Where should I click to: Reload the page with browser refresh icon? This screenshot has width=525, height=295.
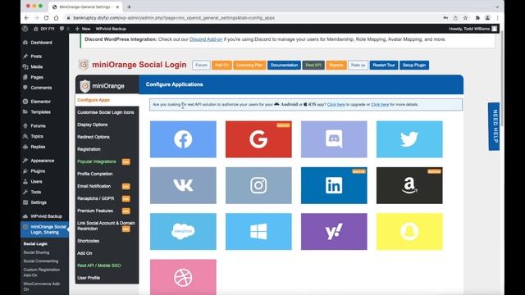46,18
